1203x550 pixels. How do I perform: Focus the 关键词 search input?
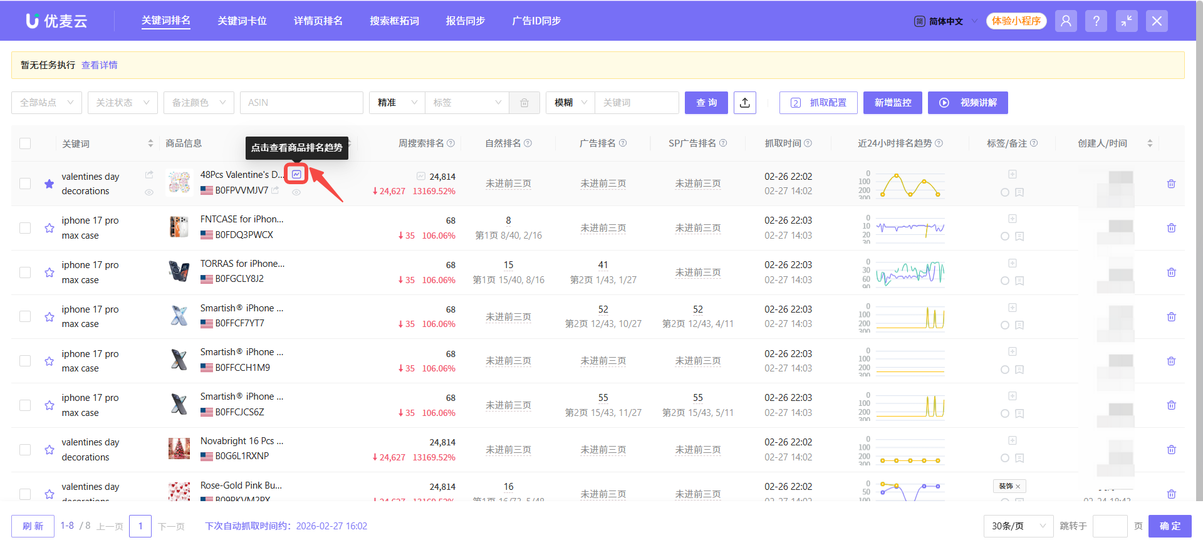(637, 103)
